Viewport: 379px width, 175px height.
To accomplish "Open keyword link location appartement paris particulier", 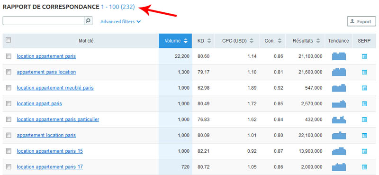I will (x=58, y=120).
